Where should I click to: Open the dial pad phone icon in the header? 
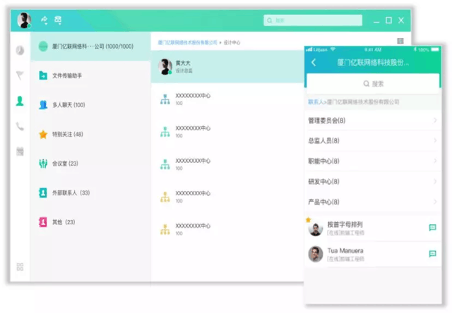pos(59,20)
